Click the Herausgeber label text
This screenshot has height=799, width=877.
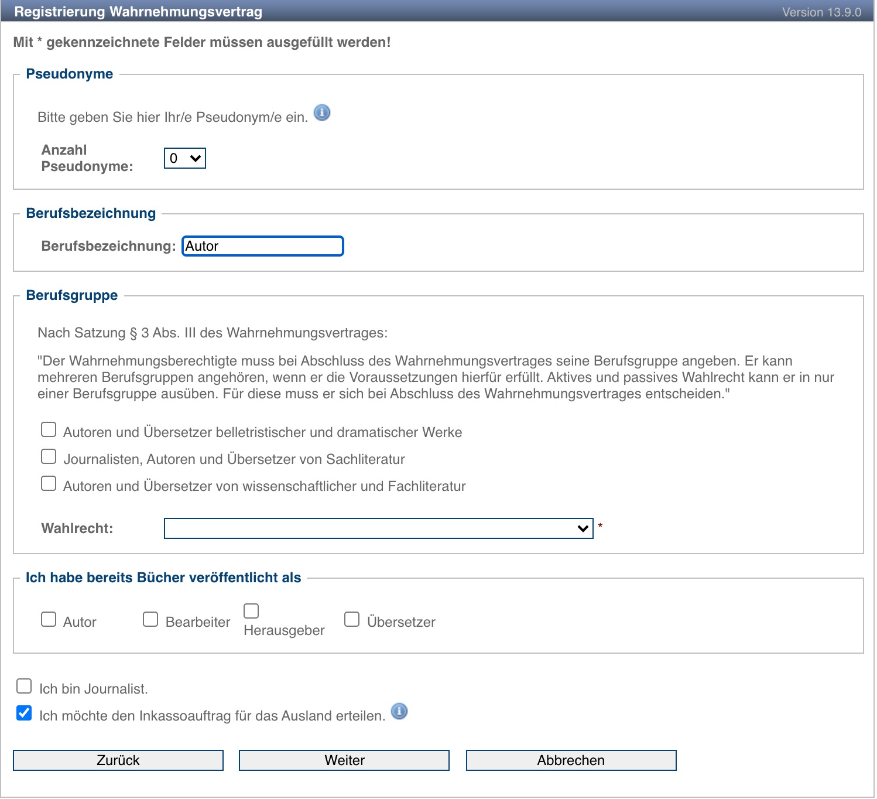(284, 630)
